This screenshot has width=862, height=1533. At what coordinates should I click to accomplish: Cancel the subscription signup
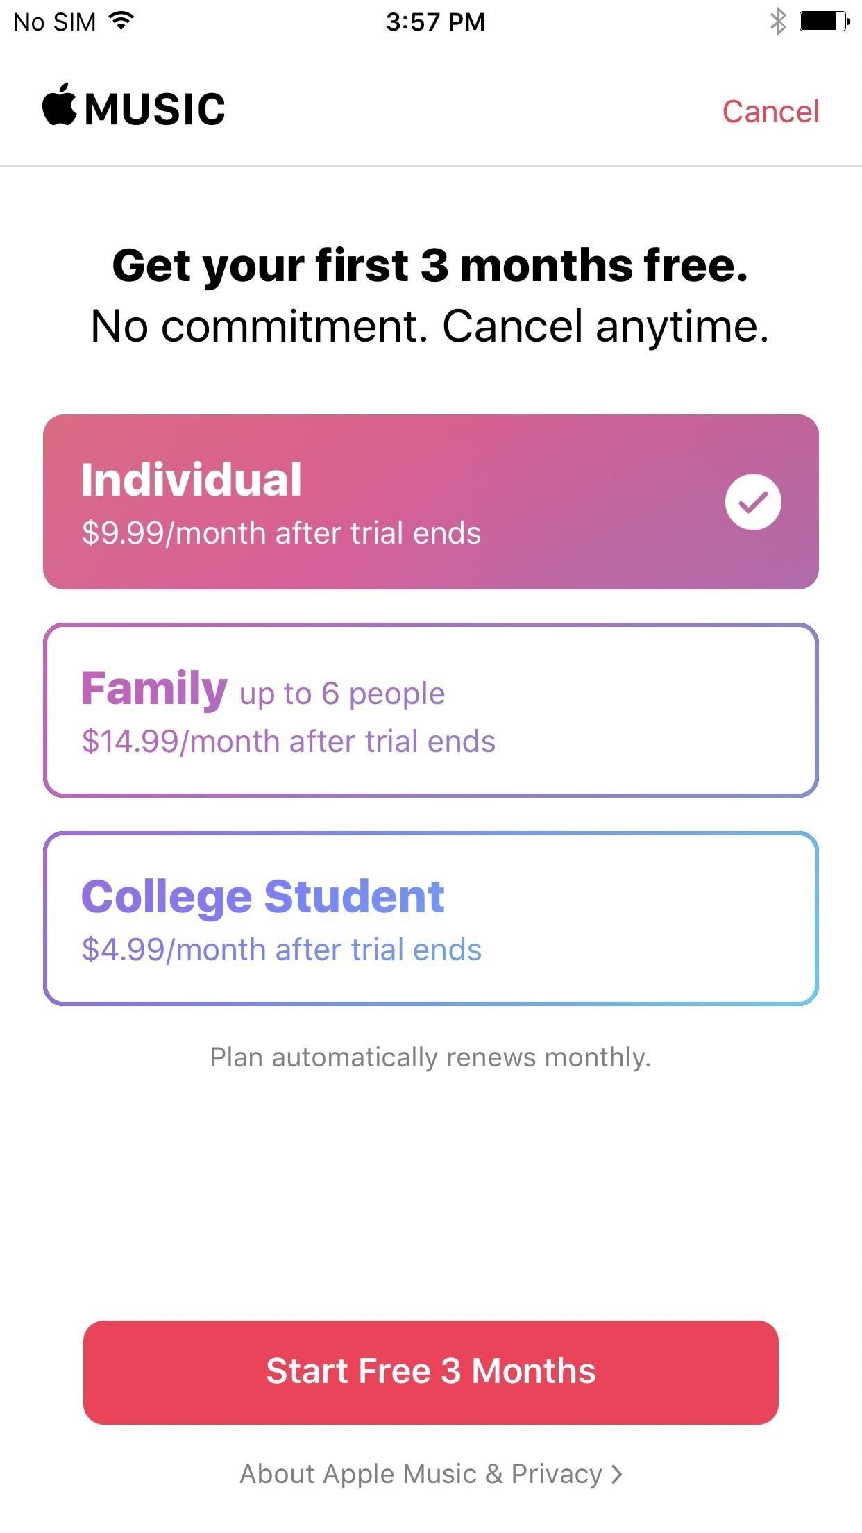pyautogui.click(x=770, y=112)
